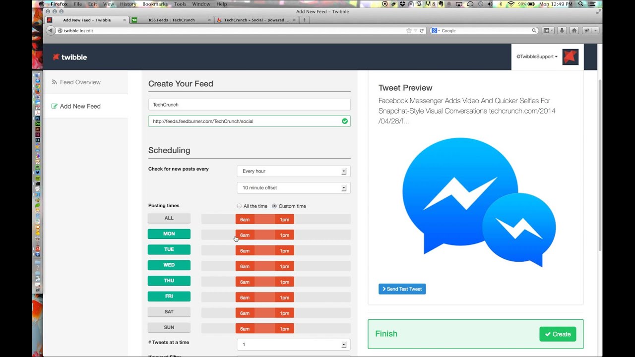Open the dropdown arrow next to bookmark star
Screen dimensions: 635x357
pyautogui.click(x=415, y=31)
